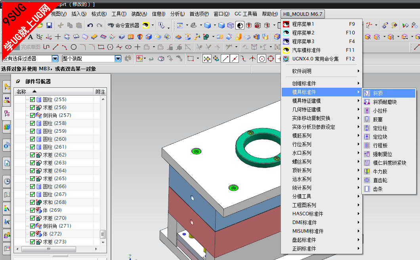Screen dimensions: 420x260
Task: Expand the 模具特征建模 submenu
Action: click(321, 101)
